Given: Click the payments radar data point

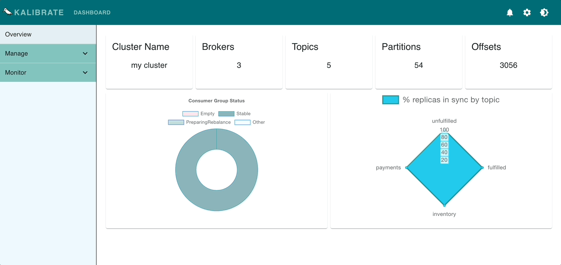Looking at the screenshot, I should click(x=407, y=168).
